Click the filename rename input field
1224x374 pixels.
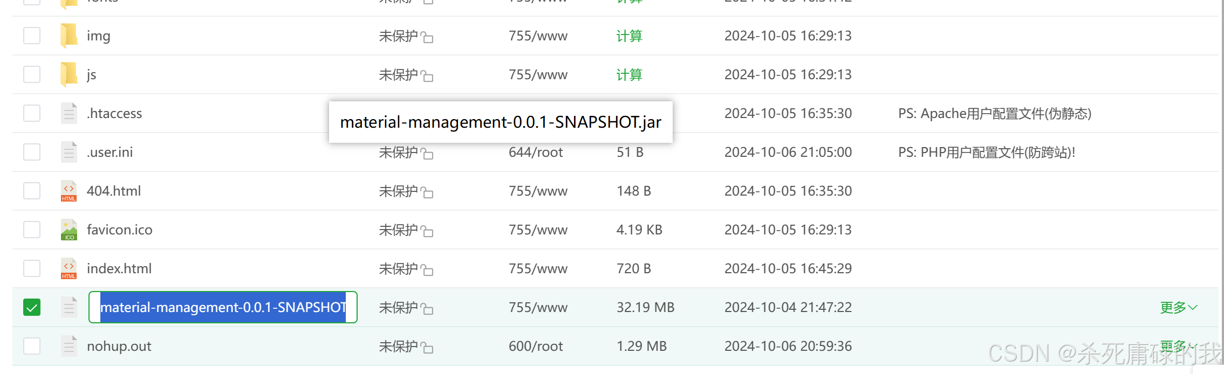point(223,307)
